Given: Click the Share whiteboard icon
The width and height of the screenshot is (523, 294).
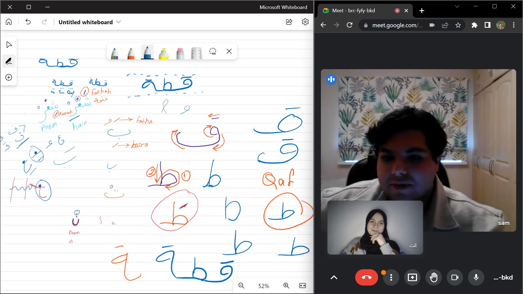Looking at the screenshot, I should (289, 22).
